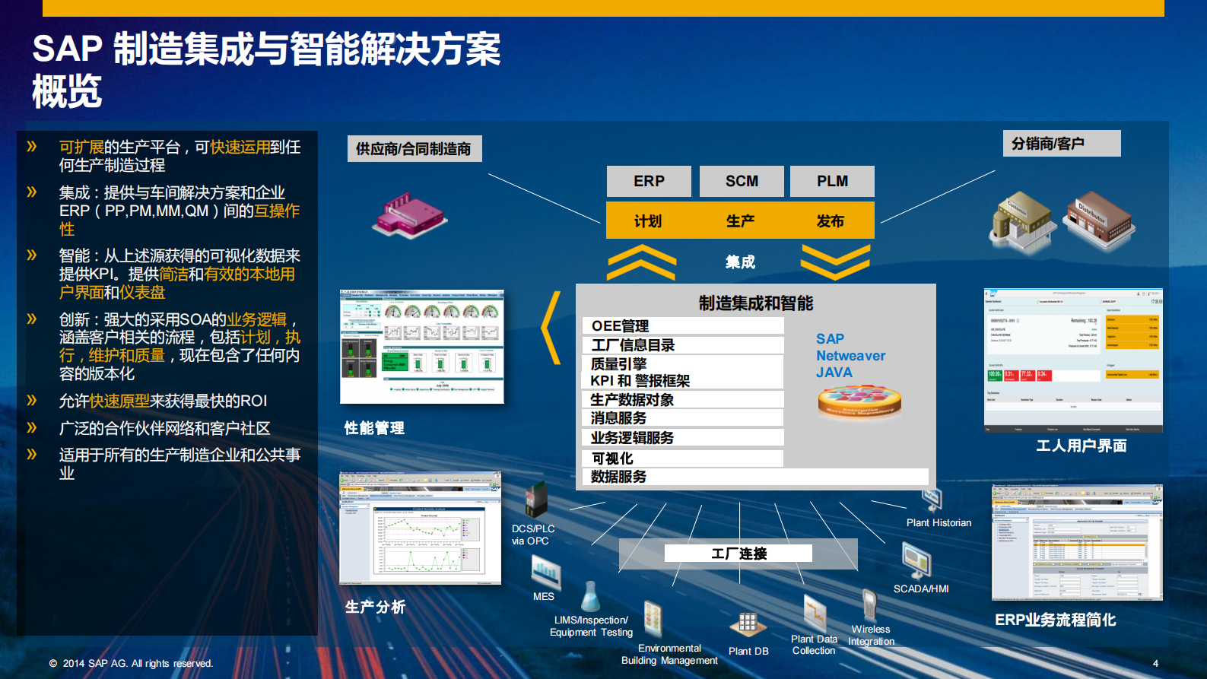
Task: Click the ERP业务流程简化 caption
Action: tap(1055, 620)
